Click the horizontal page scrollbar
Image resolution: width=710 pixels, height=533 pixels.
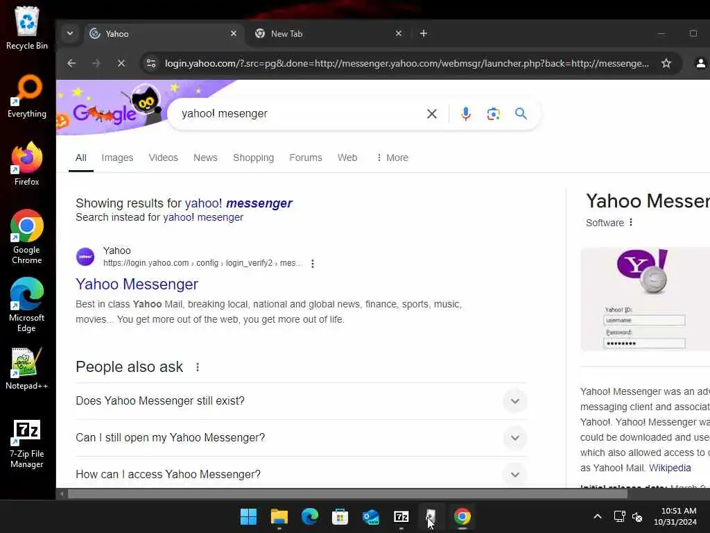tap(347, 494)
